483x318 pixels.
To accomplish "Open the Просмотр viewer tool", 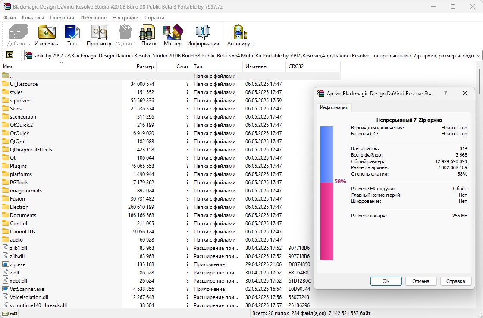I will tap(99, 35).
